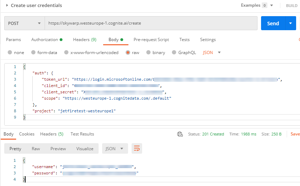Open the Examples dropdown arrow
Image resolution: width=300 pixels, height=186 pixels.
point(272,5)
